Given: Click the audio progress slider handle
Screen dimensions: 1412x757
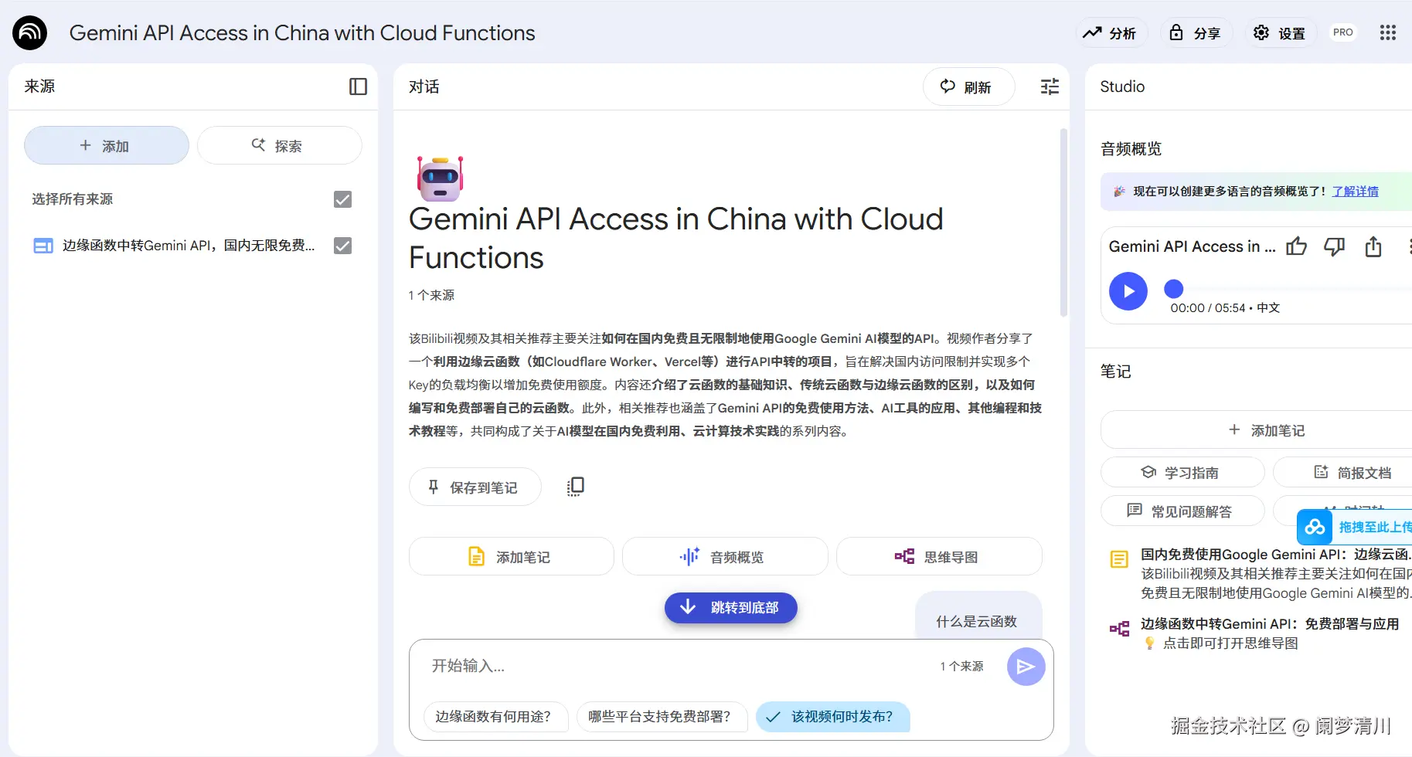Looking at the screenshot, I should point(1174,289).
